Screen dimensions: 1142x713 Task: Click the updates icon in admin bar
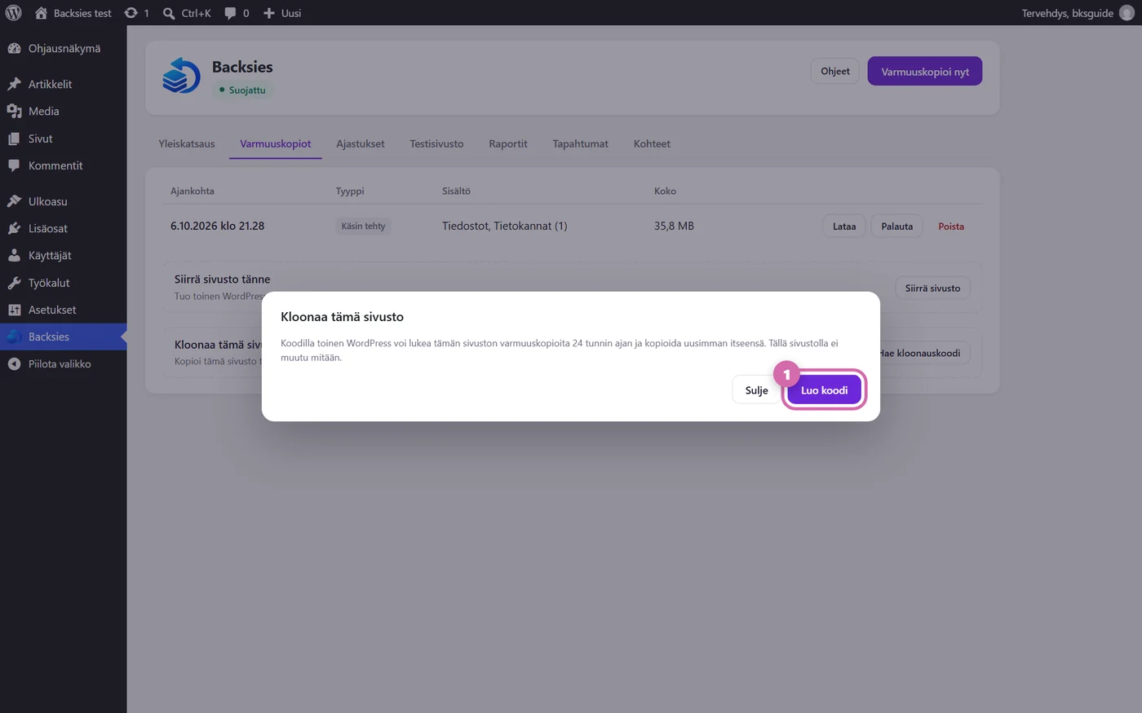click(x=131, y=13)
